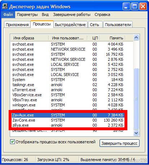The height and width of the screenshot is (165, 149).
Task: Select svchost.exe row using 2 752 КБ
Action: (x=68, y=69)
